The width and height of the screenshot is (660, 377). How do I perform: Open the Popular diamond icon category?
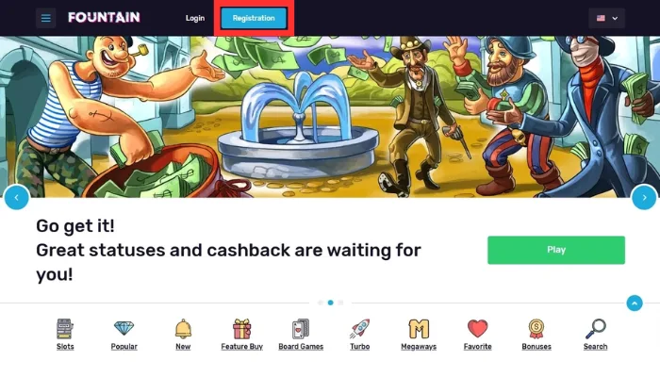[x=124, y=328]
